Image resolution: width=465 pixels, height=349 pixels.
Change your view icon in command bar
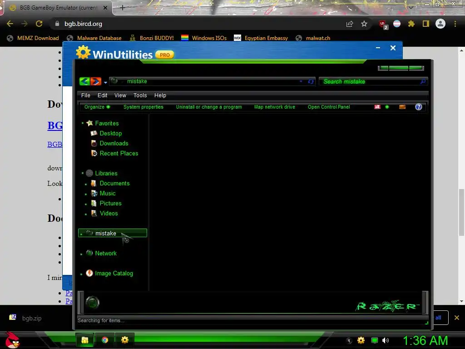[377, 107]
